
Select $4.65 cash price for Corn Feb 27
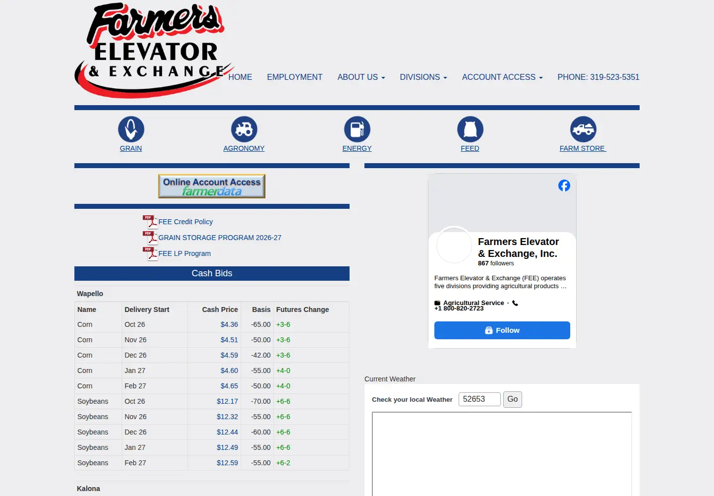pos(229,386)
